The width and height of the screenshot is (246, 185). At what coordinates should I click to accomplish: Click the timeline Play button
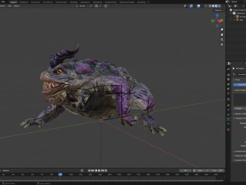click(99, 171)
